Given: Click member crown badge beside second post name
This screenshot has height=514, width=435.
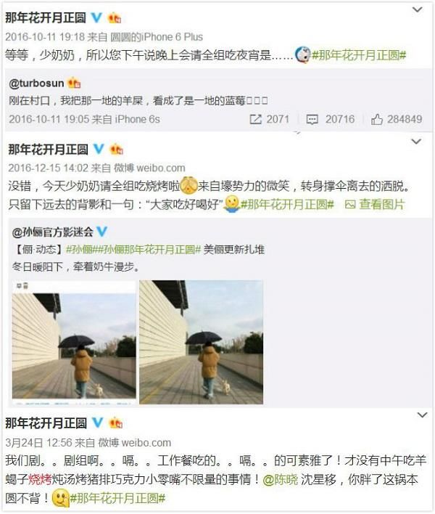Looking at the screenshot, I should tap(117, 150).
